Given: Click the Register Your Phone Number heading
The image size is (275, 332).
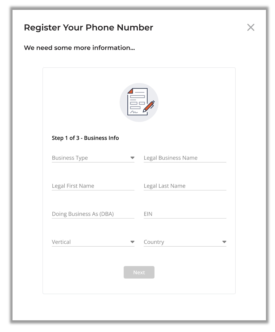Looking at the screenshot, I should 89,27.
